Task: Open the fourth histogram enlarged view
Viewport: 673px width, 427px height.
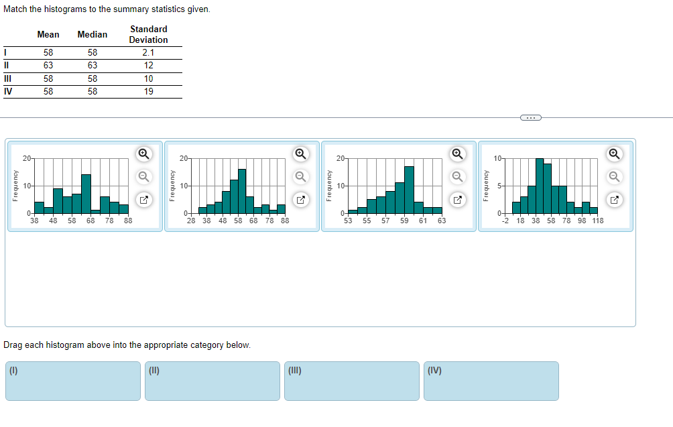Action: click(614, 200)
